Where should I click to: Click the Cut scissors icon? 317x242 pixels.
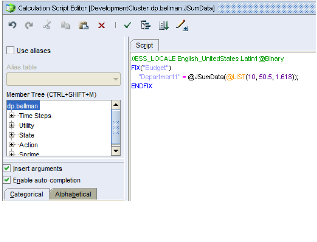click(x=47, y=25)
